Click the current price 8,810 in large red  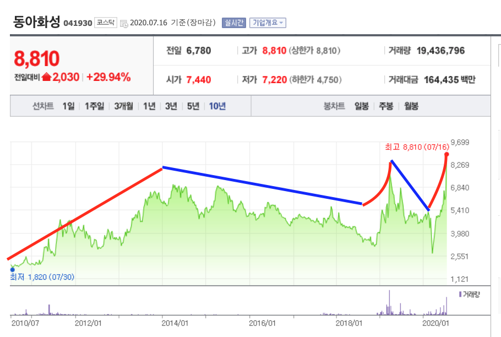click(37, 59)
